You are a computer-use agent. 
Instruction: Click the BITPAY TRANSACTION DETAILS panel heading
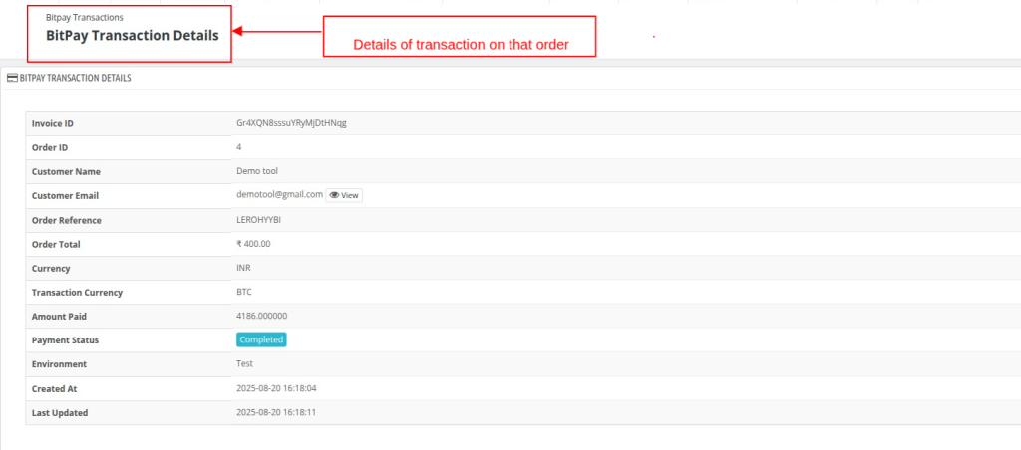76,78
